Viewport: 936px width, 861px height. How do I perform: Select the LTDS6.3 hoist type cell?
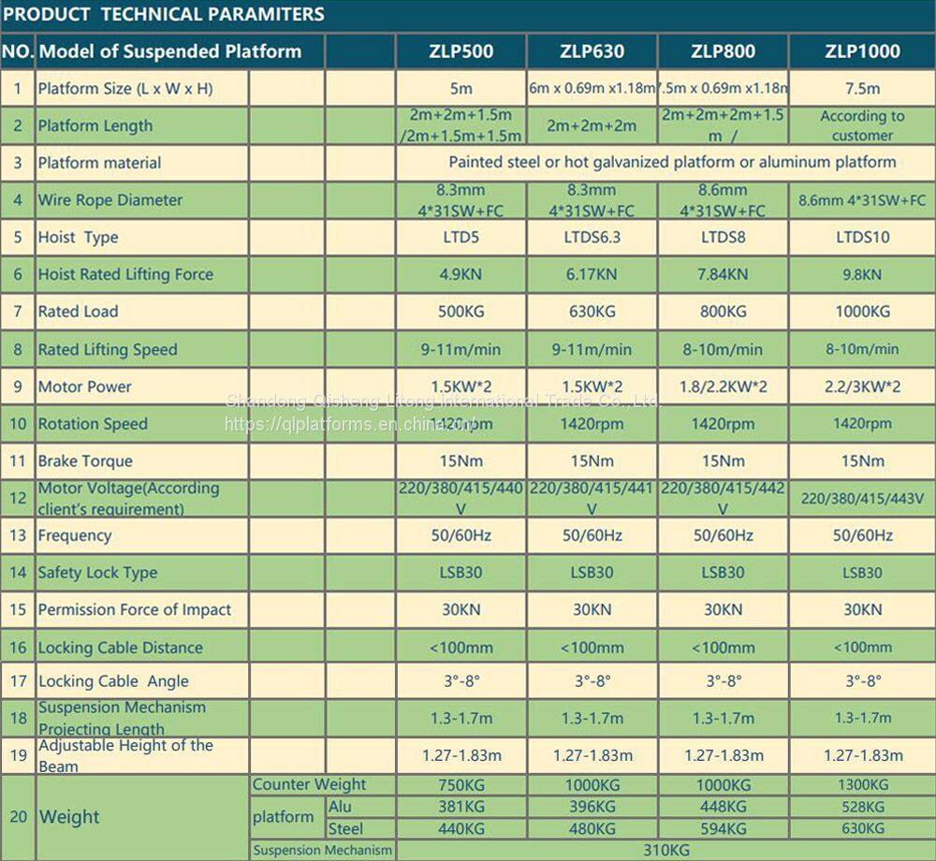tap(592, 238)
